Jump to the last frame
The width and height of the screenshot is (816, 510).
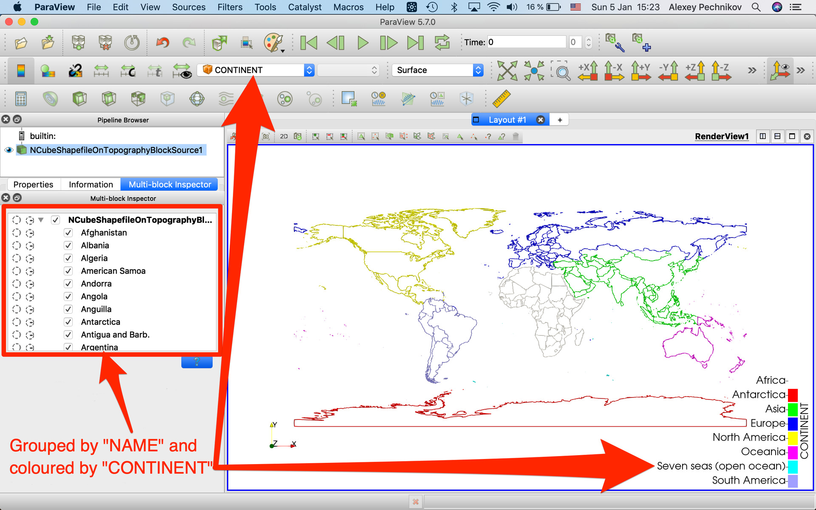pos(415,42)
